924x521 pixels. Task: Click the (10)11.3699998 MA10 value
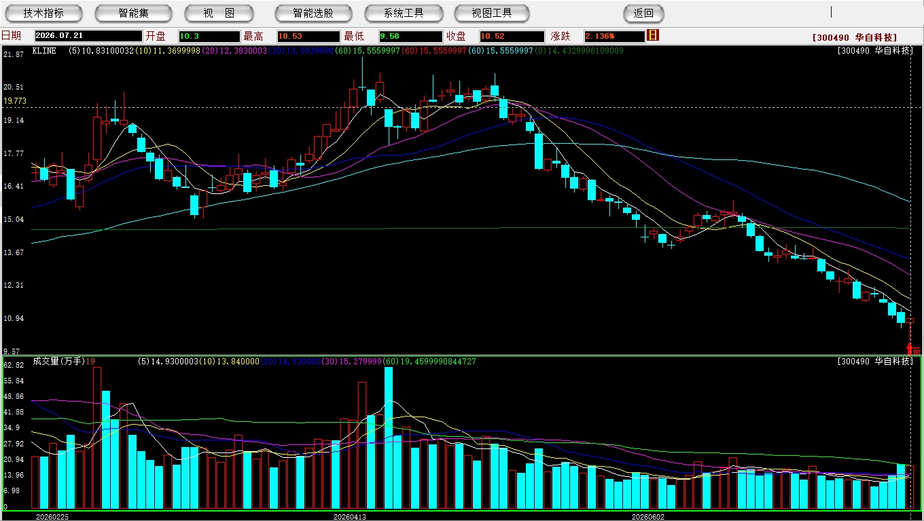click(168, 51)
